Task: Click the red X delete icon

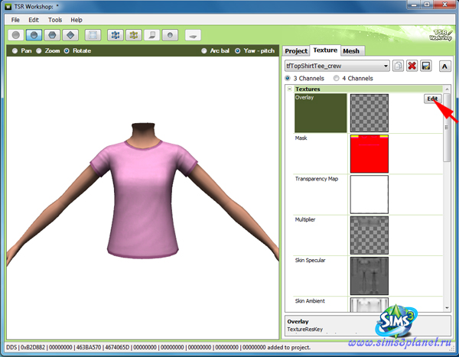Action: (x=412, y=66)
